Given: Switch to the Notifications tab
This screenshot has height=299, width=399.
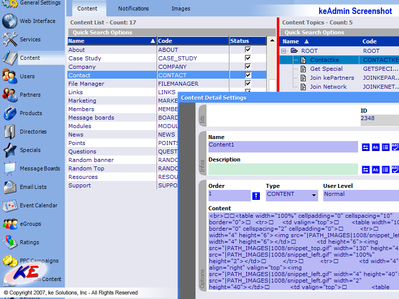Looking at the screenshot, I should pyautogui.click(x=133, y=8).
